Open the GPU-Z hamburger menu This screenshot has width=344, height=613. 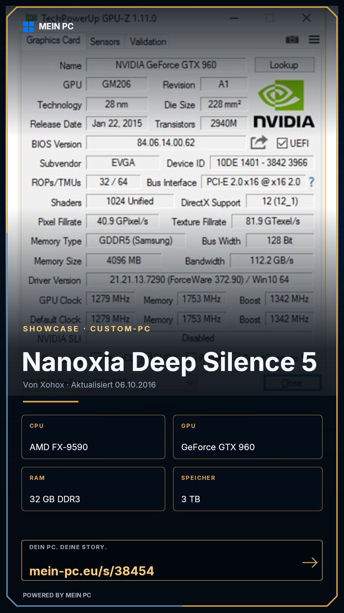coord(314,40)
